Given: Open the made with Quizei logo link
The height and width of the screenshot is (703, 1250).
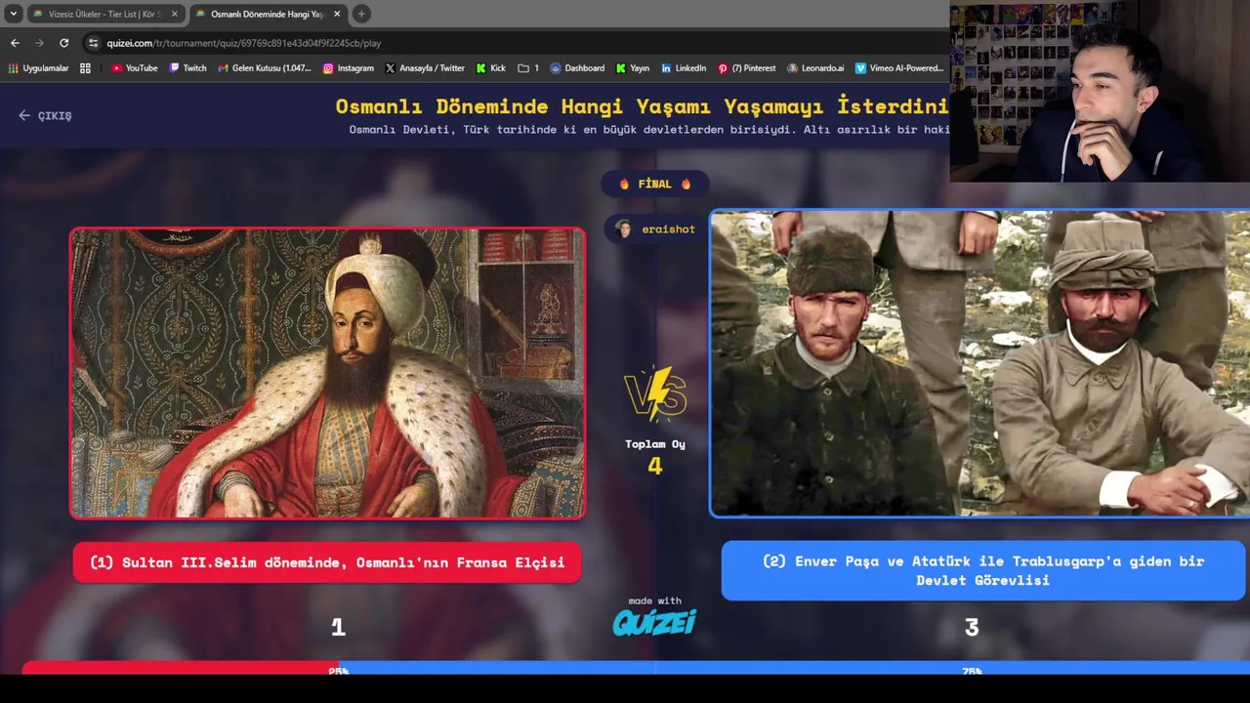Looking at the screenshot, I should click(x=654, y=616).
